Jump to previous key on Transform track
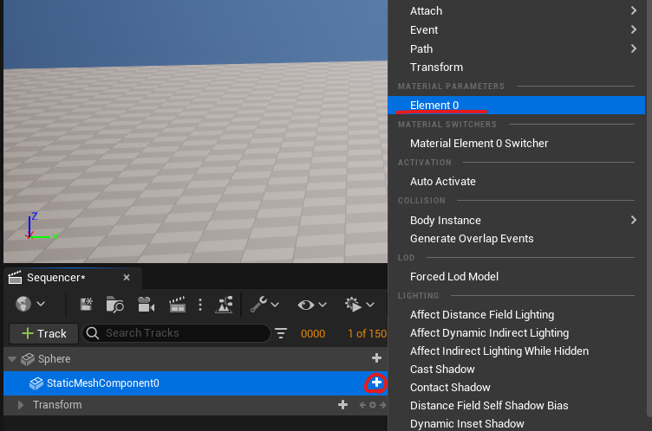652x431 pixels. 362,405
